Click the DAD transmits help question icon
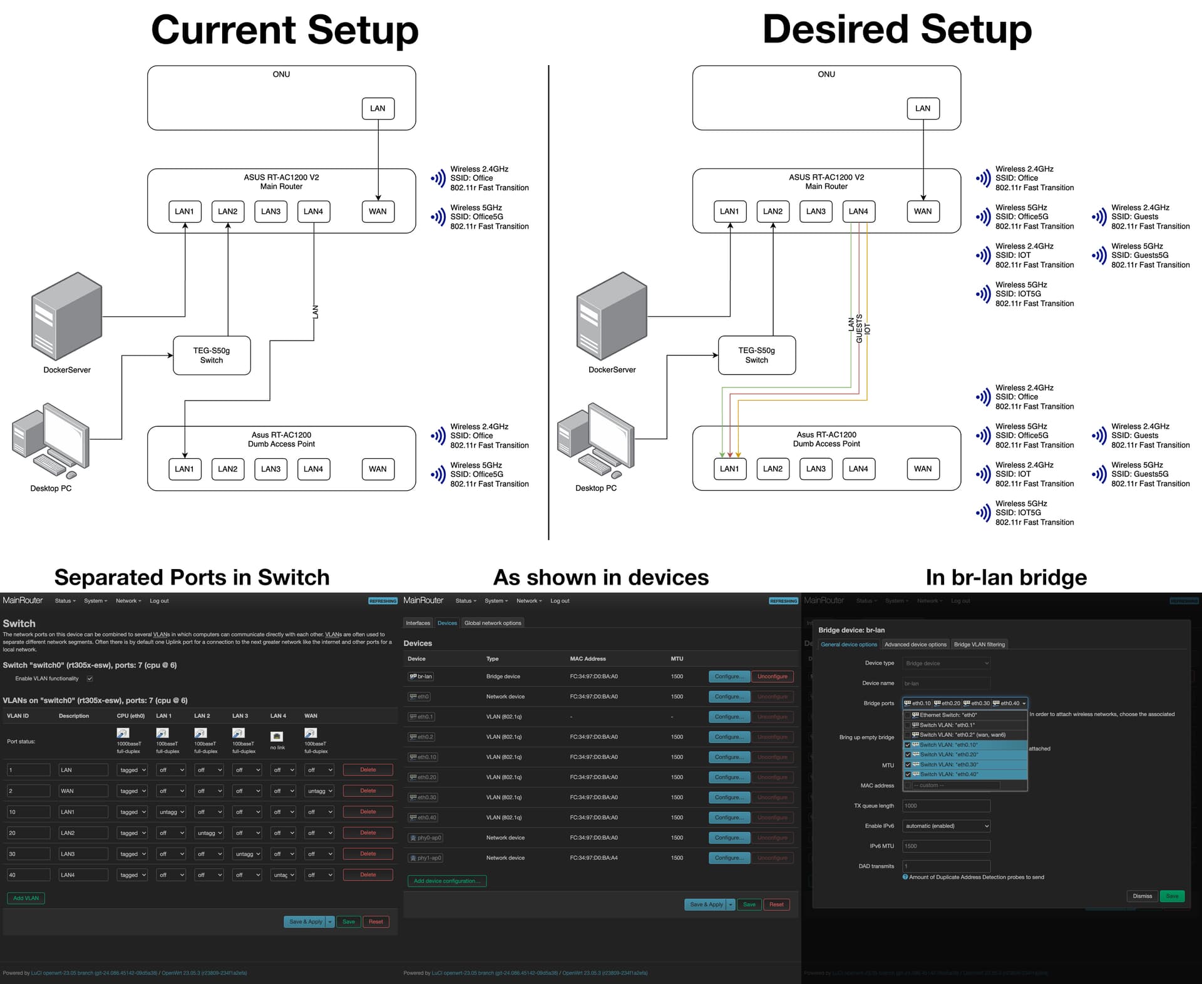The image size is (1202, 984). (x=905, y=877)
